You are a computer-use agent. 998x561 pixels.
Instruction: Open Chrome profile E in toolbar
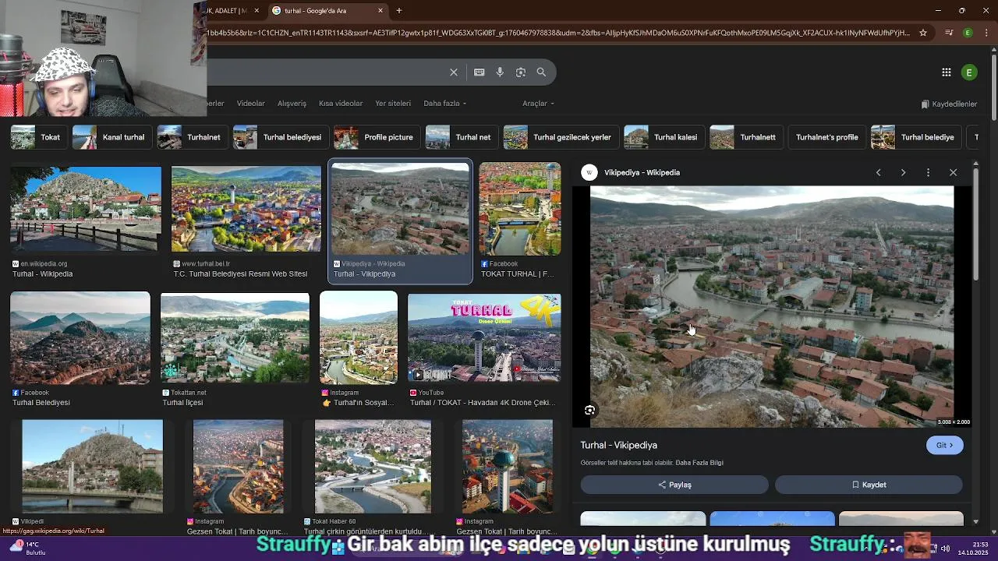tap(968, 33)
